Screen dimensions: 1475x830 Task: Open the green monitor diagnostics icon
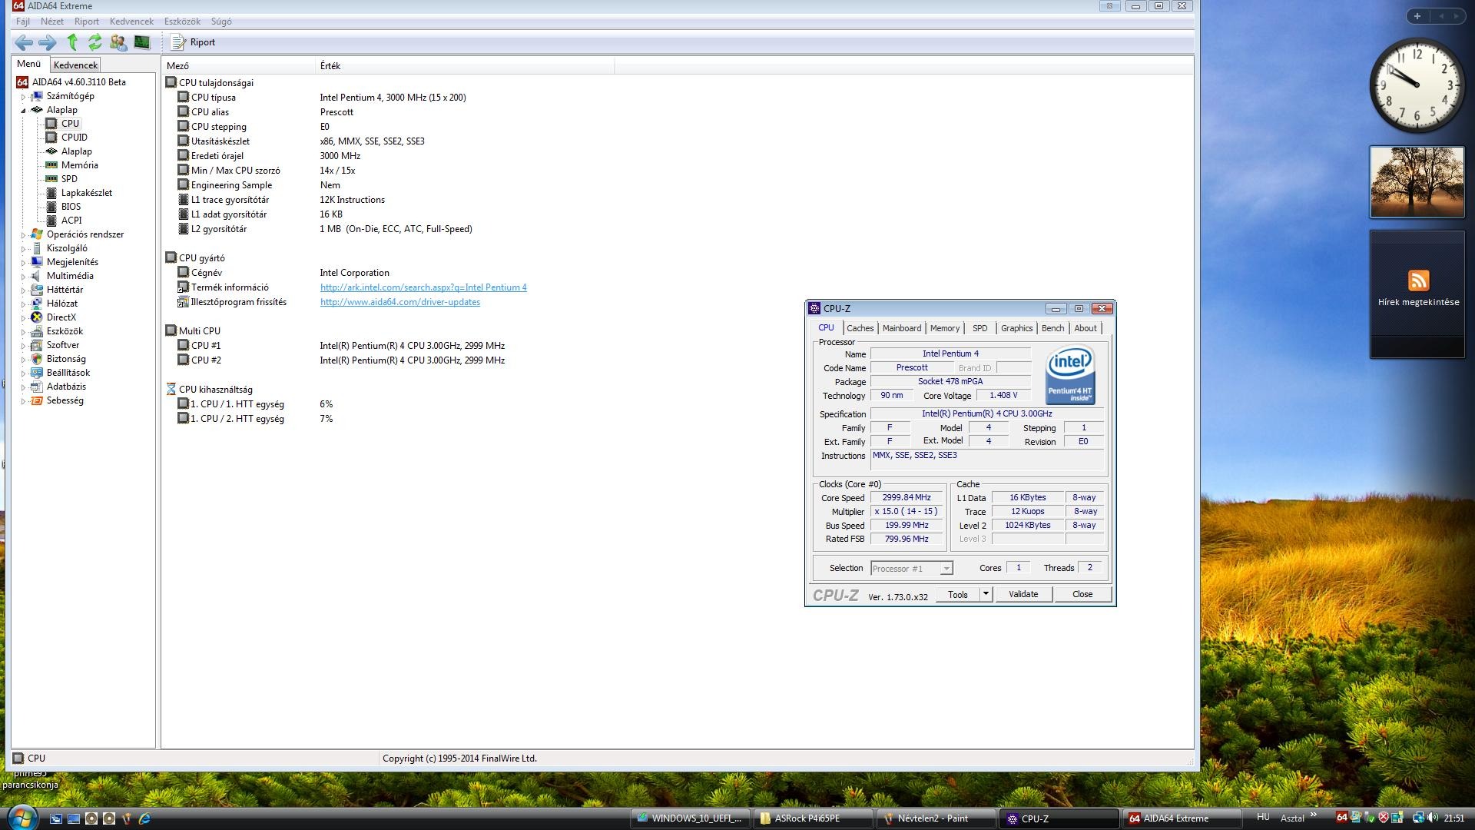click(142, 42)
